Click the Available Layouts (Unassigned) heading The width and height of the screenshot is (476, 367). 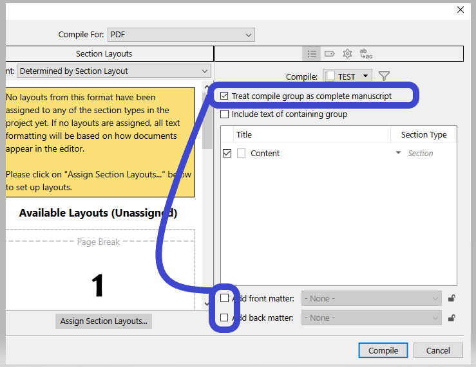98,213
